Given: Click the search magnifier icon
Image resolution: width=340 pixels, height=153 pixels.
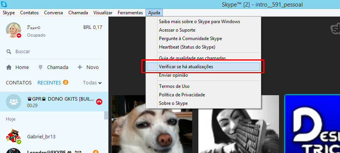Looking at the screenshot, I should 8,52.
